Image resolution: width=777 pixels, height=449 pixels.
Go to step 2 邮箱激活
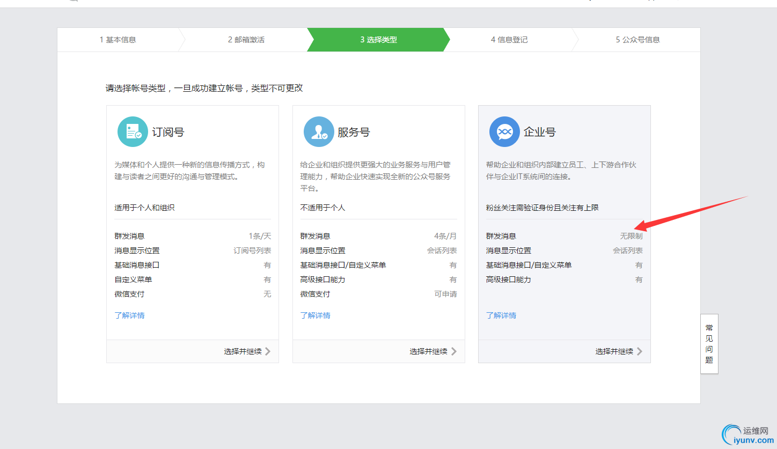tap(246, 40)
